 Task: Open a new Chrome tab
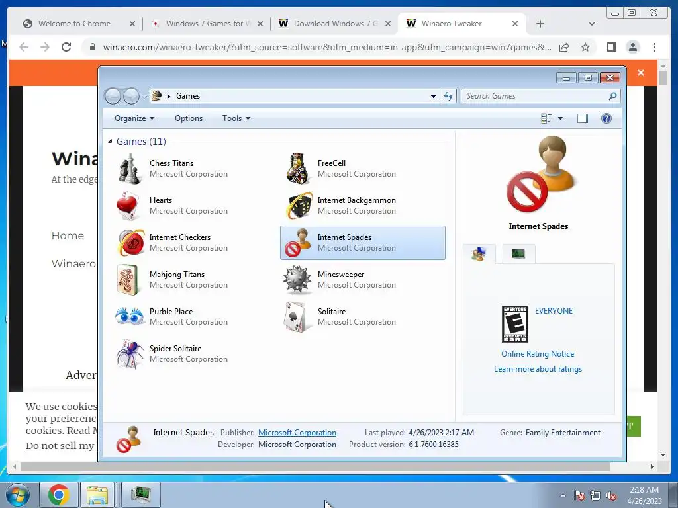coord(540,24)
